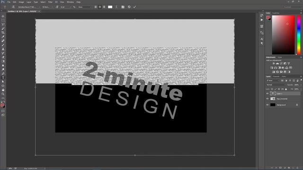Delete layer using trash icon

[297, 168]
